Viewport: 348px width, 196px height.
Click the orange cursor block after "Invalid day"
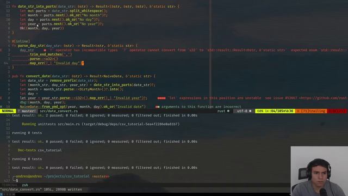click(x=83, y=63)
